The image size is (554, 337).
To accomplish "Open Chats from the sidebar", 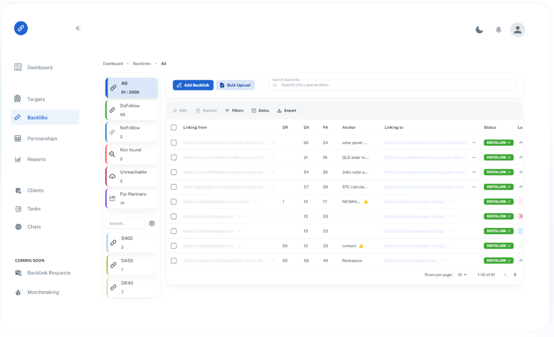I will pyautogui.click(x=35, y=226).
